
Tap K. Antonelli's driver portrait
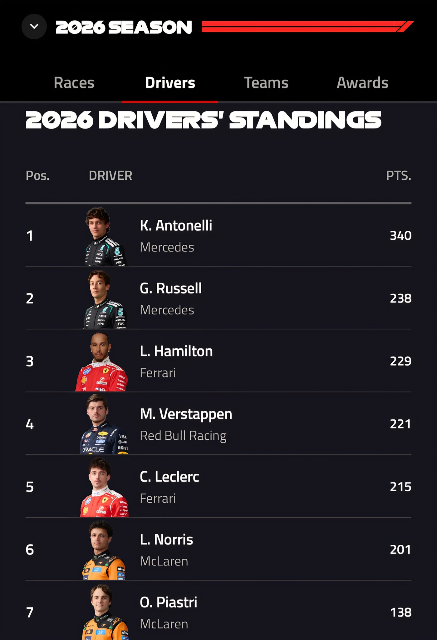tap(105, 236)
